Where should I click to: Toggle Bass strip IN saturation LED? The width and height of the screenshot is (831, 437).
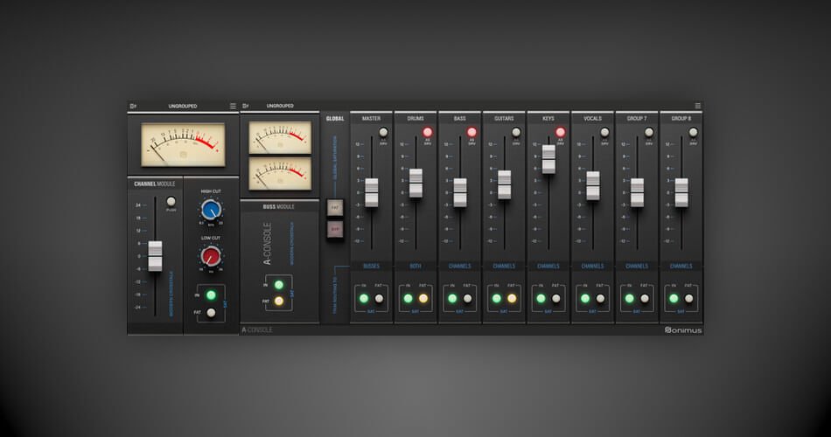pos(452,299)
